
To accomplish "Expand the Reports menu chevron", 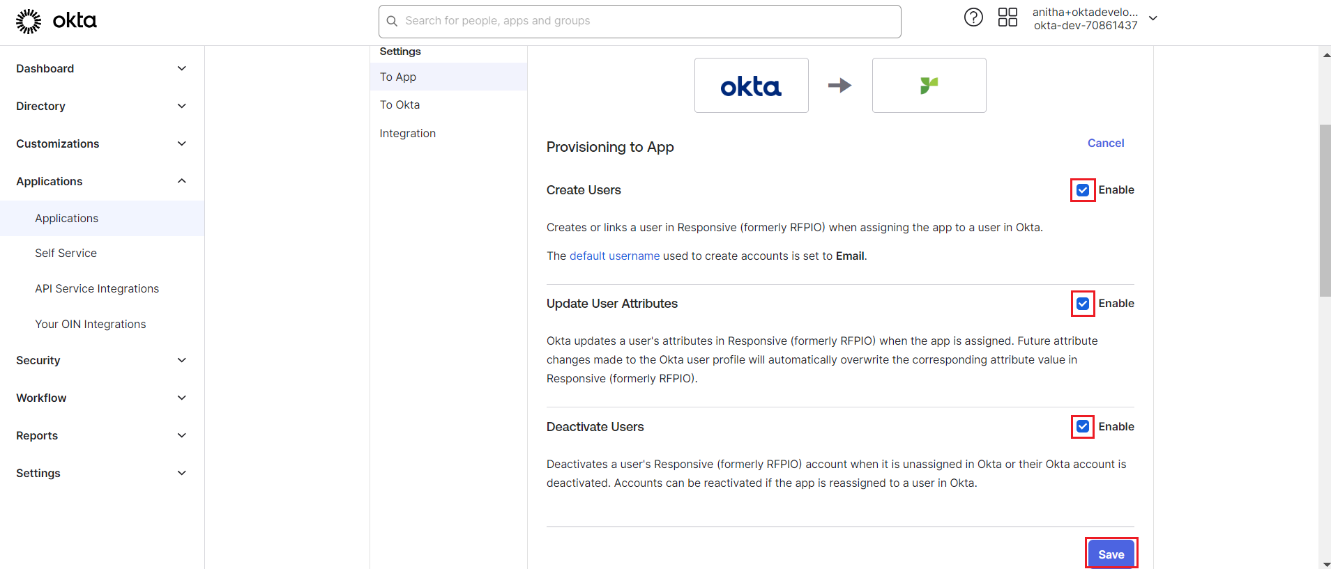I will tap(182, 435).
